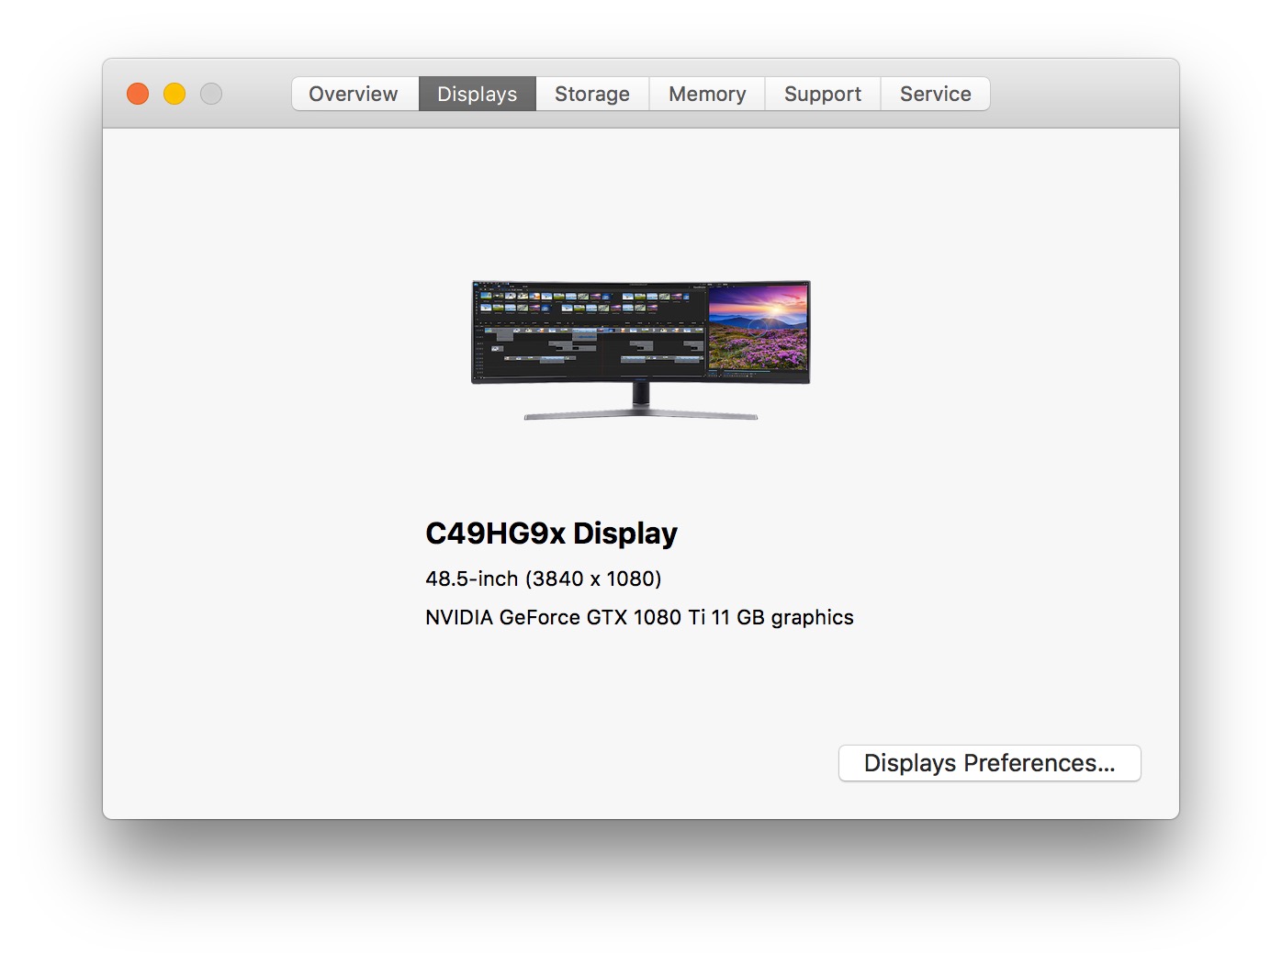
Task: Open the Storage tab
Action: coord(592,94)
